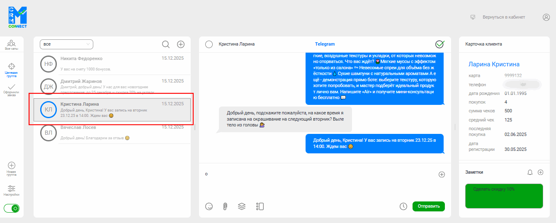Open the emoji picker smiley icon
Image resolution: width=556 pixels, height=223 pixels.
point(209,206)
